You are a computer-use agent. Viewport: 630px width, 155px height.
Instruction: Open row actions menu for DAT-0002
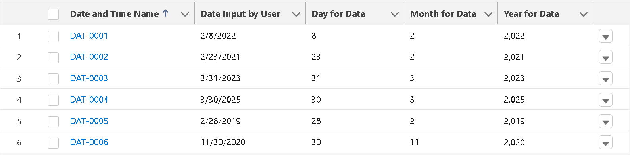605,57
